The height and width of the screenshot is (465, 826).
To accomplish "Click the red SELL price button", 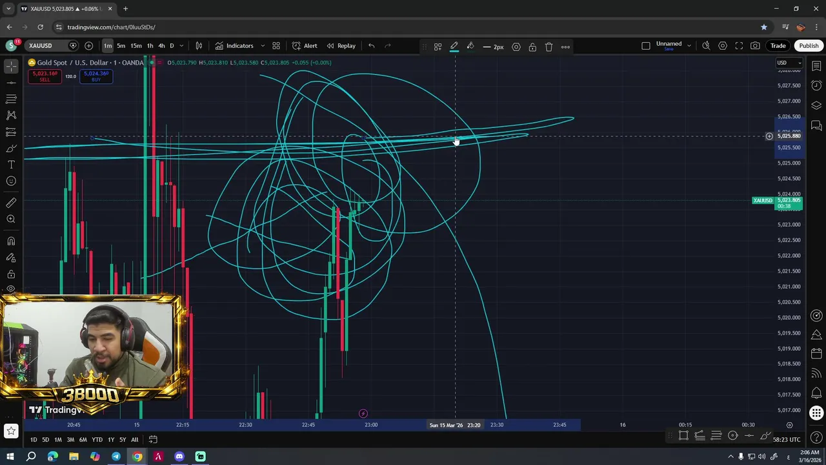I will coord(45,76).
